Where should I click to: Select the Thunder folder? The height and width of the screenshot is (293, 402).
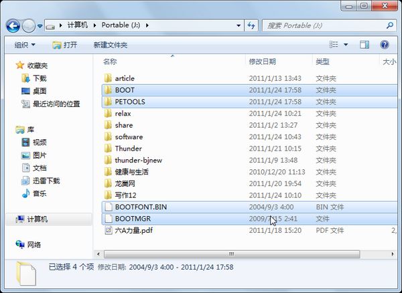128,149
